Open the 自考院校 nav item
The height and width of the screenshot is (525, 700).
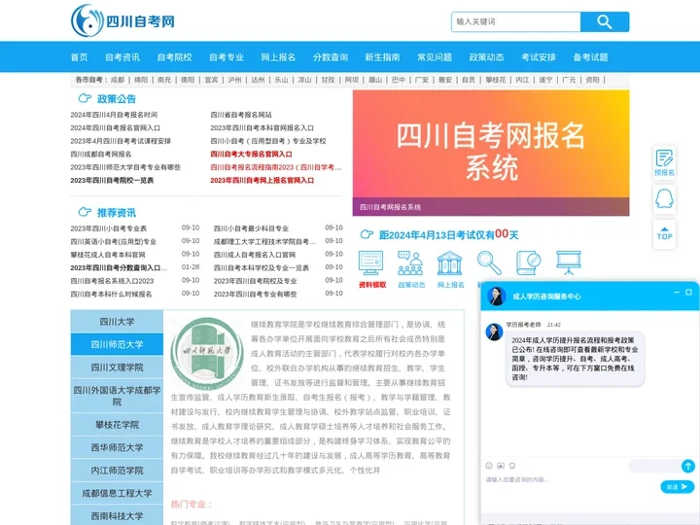tap(174, 57)
